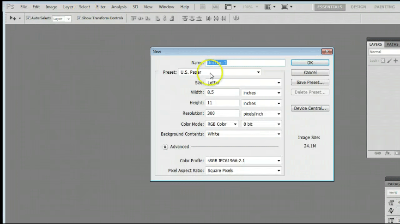Click the lock image pixels brush icon

tap(390, 61)
